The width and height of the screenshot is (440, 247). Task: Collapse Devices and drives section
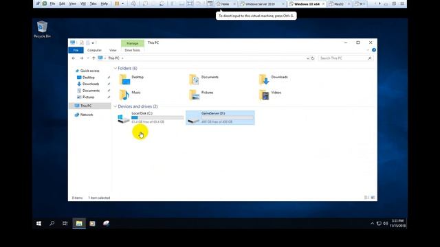(x=115, y=106)
